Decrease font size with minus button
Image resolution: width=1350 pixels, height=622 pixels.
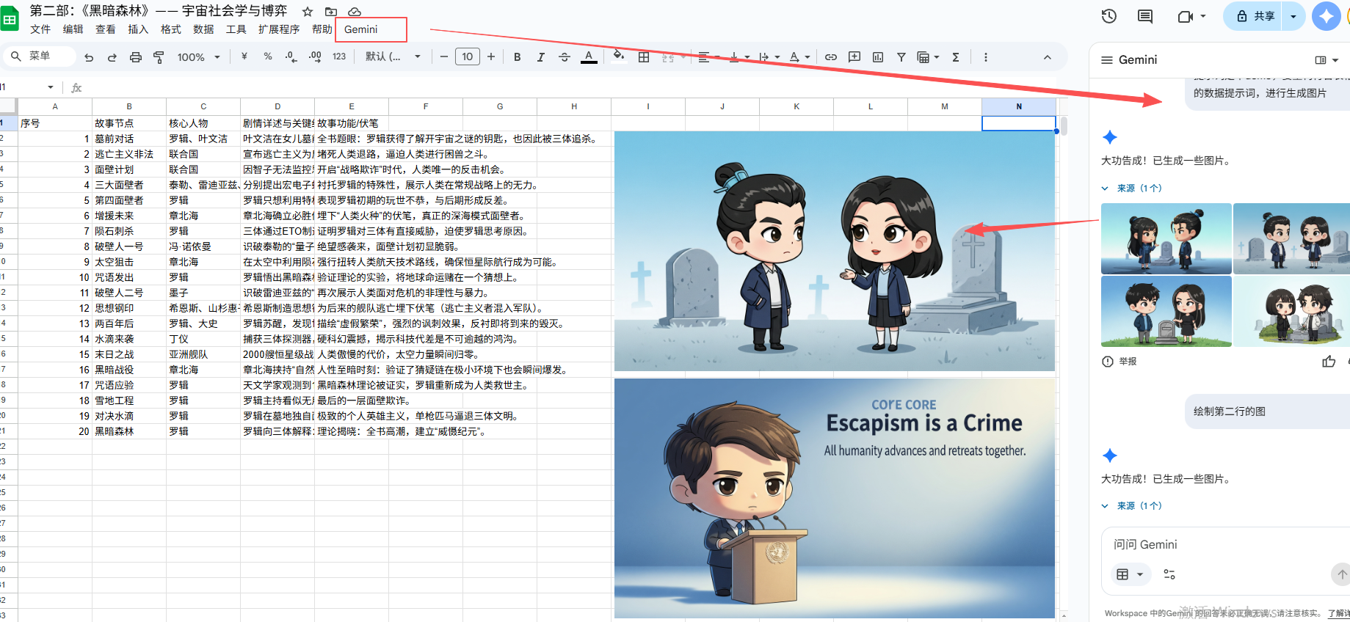(443, 56)
